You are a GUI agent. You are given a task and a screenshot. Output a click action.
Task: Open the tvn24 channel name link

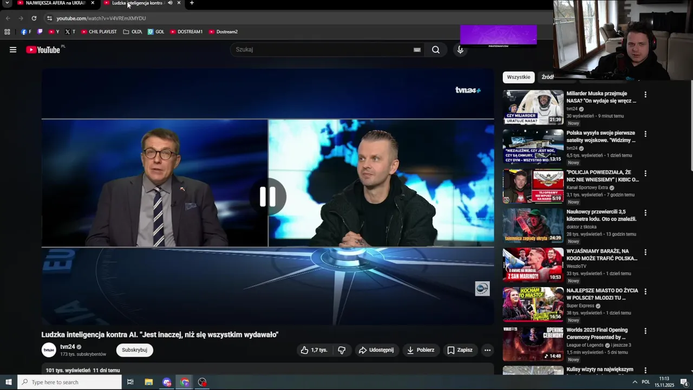click(68, 347)
